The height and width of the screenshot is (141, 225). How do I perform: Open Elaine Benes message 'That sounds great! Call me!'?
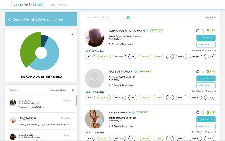tap(32, 107)
